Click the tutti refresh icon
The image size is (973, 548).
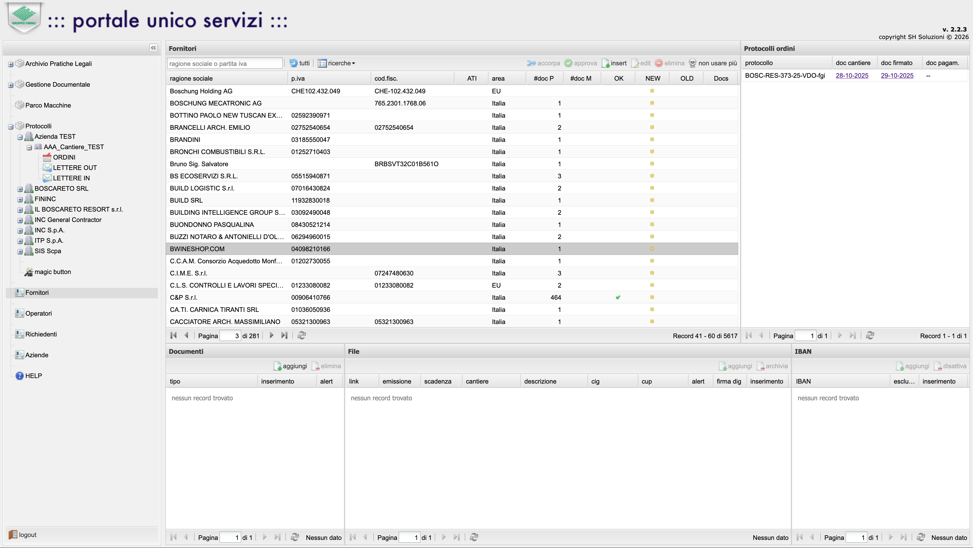coord(293,63)
